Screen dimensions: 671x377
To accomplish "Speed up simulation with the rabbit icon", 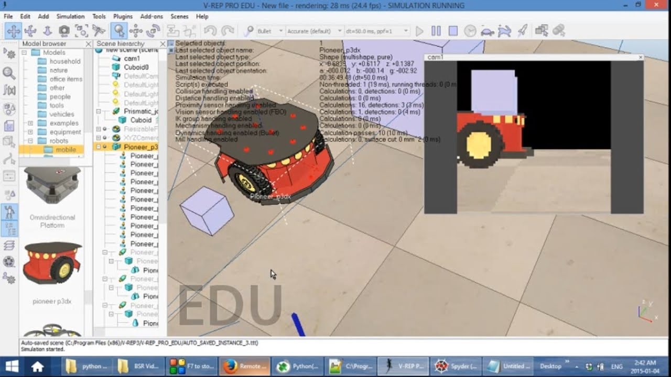I will [x=504, y=31].
